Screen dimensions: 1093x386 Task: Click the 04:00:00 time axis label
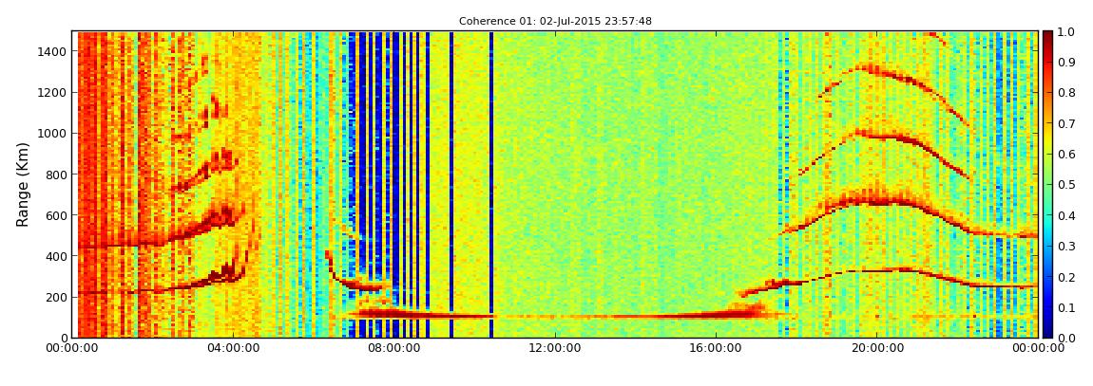232,348
